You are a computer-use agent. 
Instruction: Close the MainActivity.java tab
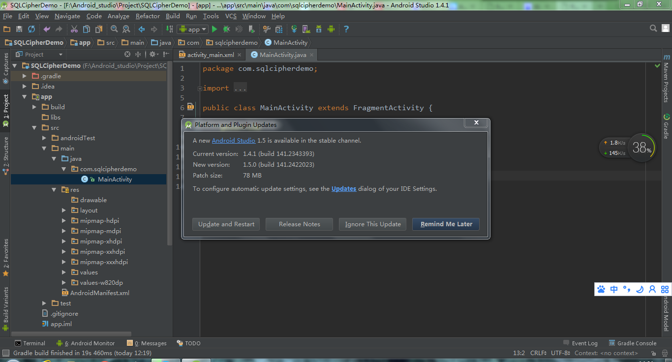pyautogui.click(x=312, y=55)
